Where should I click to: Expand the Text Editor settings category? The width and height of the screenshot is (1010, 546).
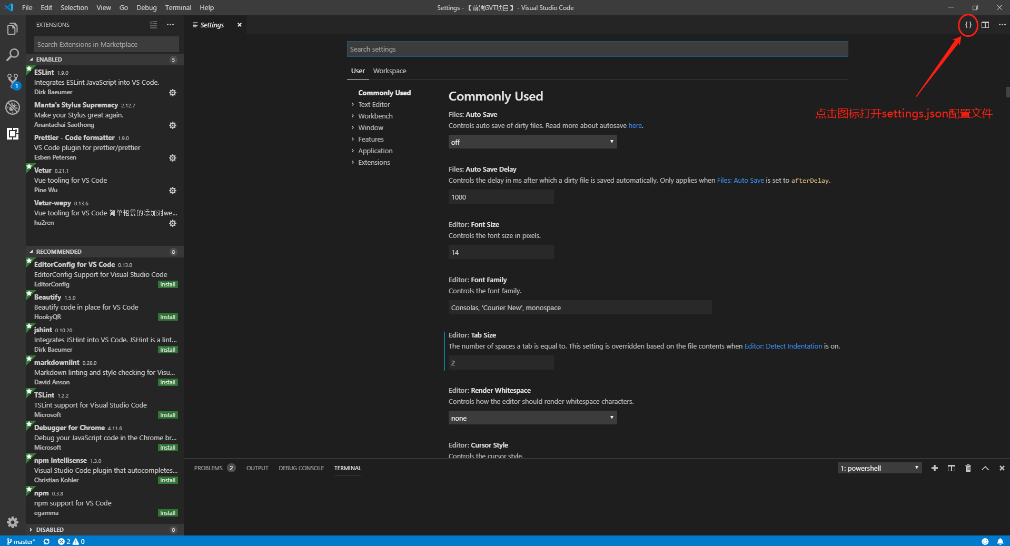point(374,104)
